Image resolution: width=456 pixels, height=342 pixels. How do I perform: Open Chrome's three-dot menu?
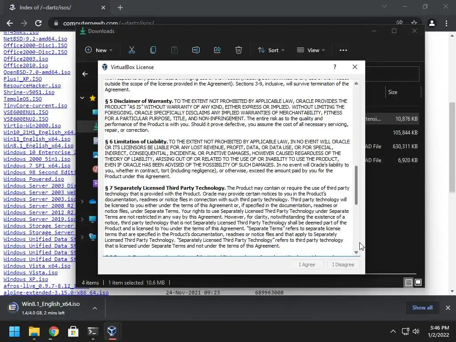click(x=446, y=23)
